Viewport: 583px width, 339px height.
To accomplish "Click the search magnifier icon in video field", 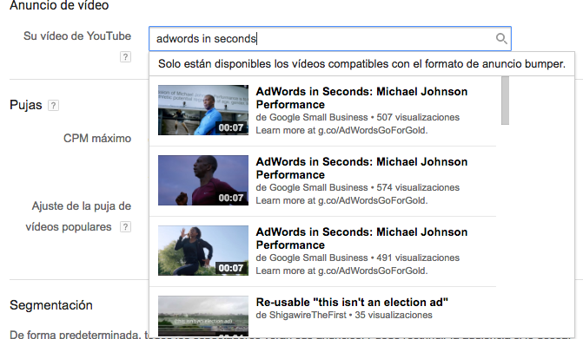I will [501, 38].
